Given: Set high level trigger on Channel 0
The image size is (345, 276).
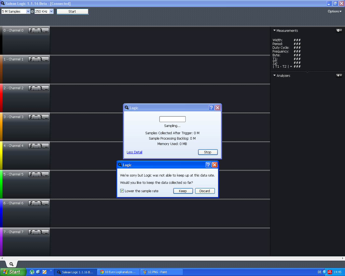Looking at the screenshot, I should point(36,30).
